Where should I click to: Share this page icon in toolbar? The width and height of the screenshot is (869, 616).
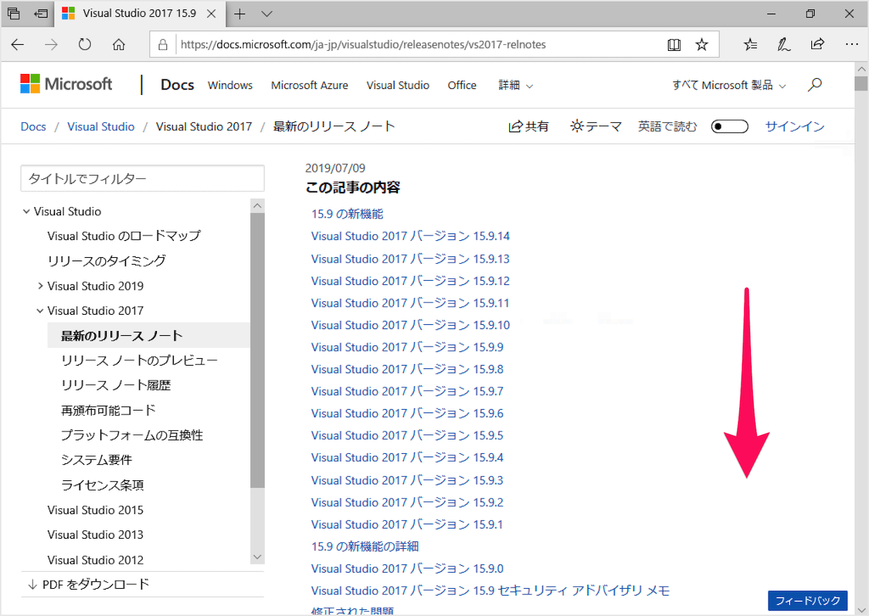pyautogui.click(x=817, y=45)
